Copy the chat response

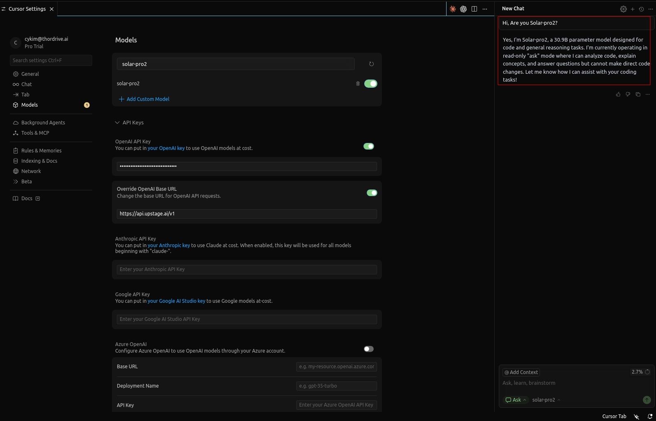638,94
